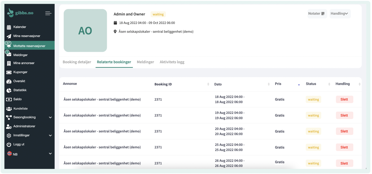The width and height of the screenshot is (372, 174).
Task: Expand the Innstillinger submenu chevron
Action: coord(50,136)
